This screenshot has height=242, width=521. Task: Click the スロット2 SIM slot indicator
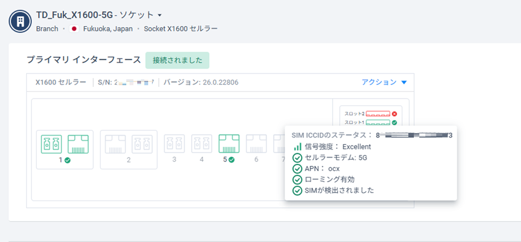(x=378, y=114)
